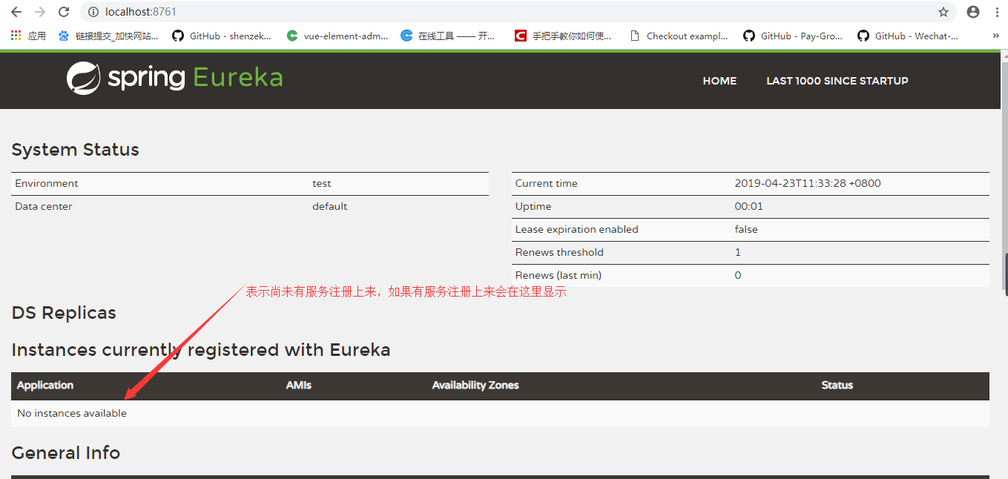The image size is (1008, 479).
Task: Select the 'test' environment value
Action: click(x=322, y=183)
